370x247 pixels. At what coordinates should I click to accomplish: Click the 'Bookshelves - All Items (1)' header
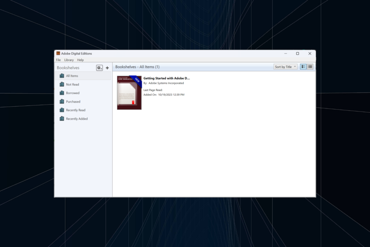point(137,67)
